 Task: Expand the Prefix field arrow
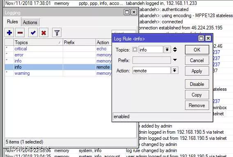175,60
